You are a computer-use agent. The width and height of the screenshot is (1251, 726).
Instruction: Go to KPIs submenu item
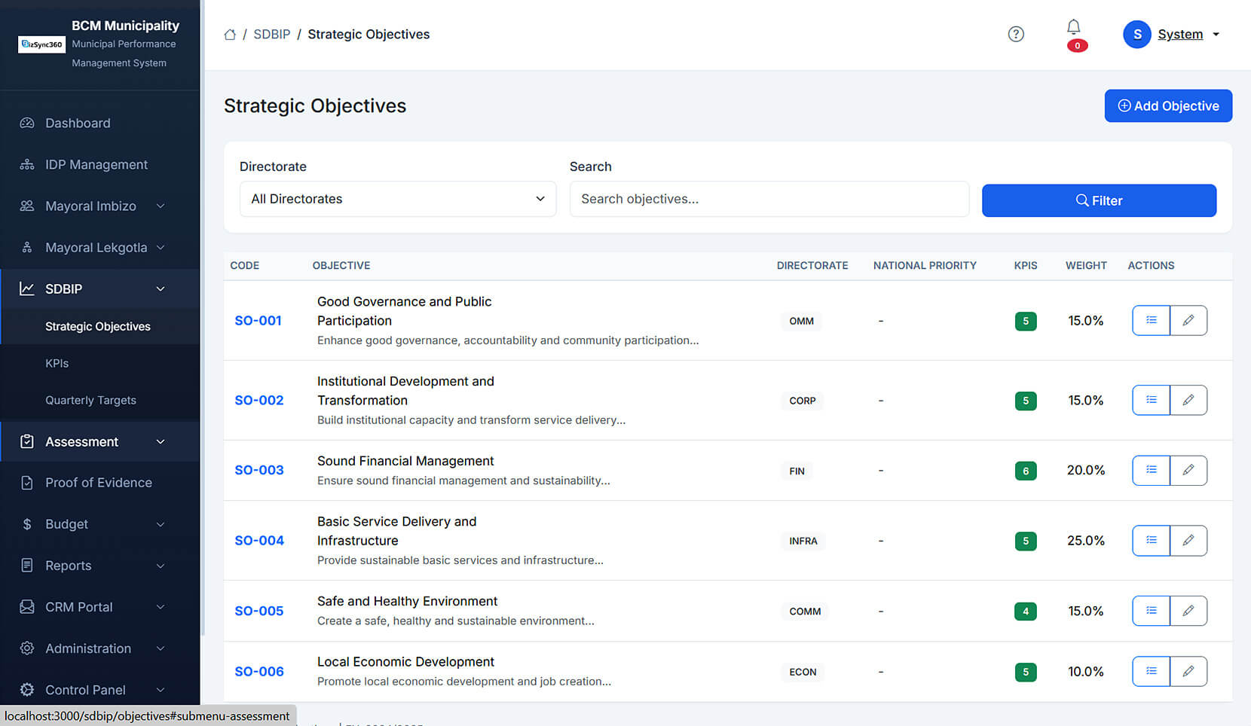click(x=57, y=363)
